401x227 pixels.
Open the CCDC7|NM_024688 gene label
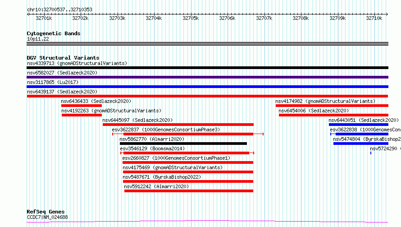pos(47,217)
